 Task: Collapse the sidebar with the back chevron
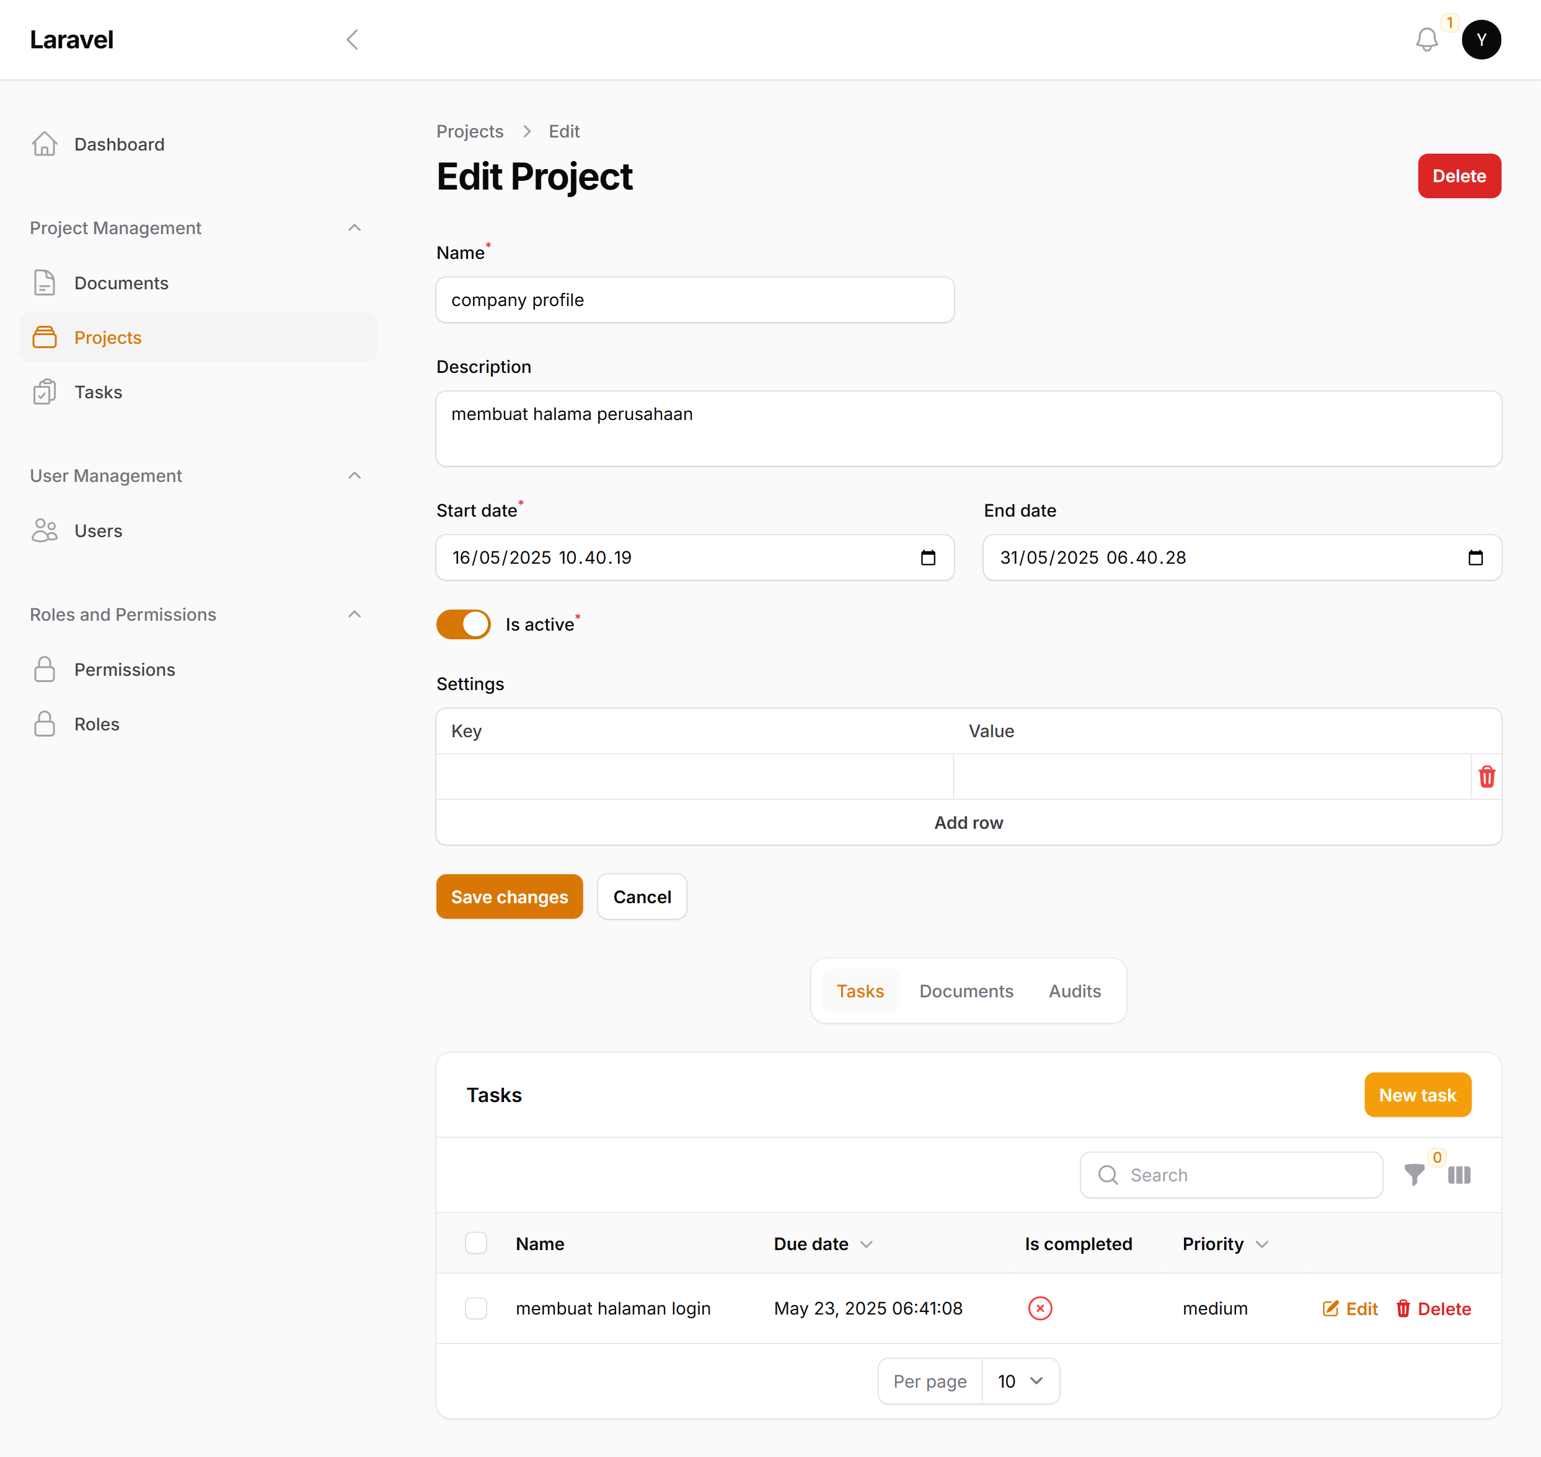coord(352,40)
